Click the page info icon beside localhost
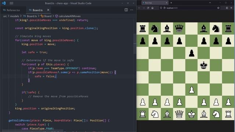The image size is (235, 132). click(164, 8)
